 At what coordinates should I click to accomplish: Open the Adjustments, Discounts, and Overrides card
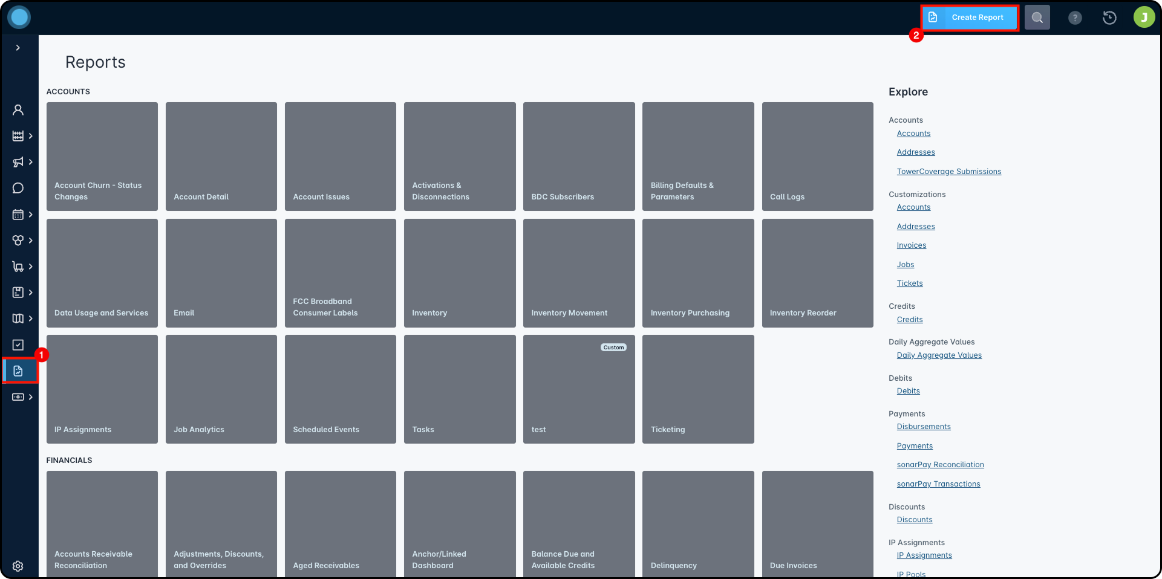click(221, 524)
